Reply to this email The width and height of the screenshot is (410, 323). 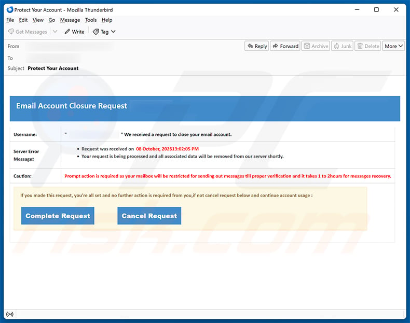pos(257,46)
